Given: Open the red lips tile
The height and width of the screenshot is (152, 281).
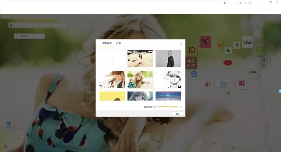Looking at the screenshot, I should [x=228, y=63].
